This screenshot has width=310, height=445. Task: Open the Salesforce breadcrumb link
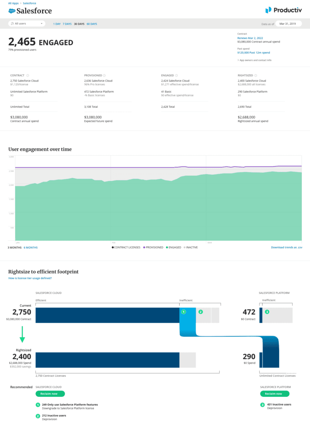click(30, 3)
